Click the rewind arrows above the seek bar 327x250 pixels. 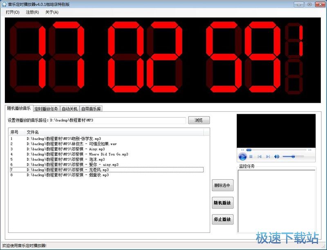[x=242, y=149]
